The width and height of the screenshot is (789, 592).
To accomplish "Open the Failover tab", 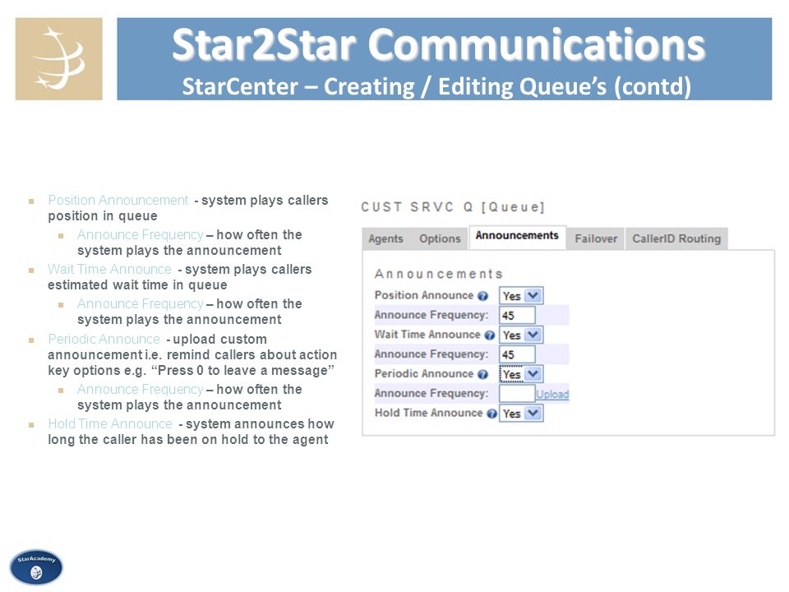I will tap(596, 238).
